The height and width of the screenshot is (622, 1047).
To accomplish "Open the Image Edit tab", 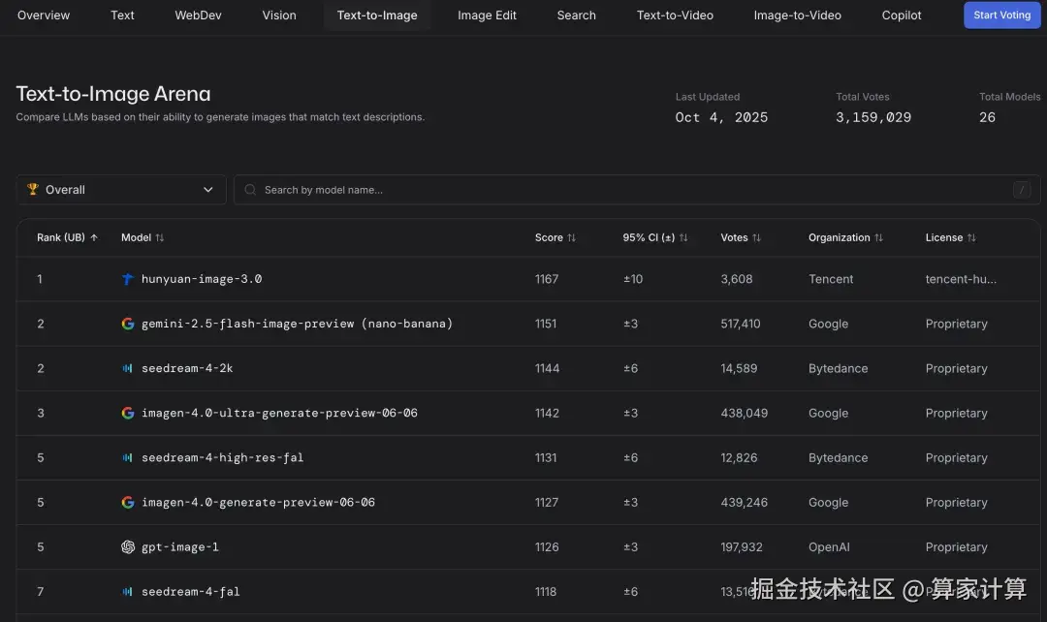I will click(x=487, y=16).
